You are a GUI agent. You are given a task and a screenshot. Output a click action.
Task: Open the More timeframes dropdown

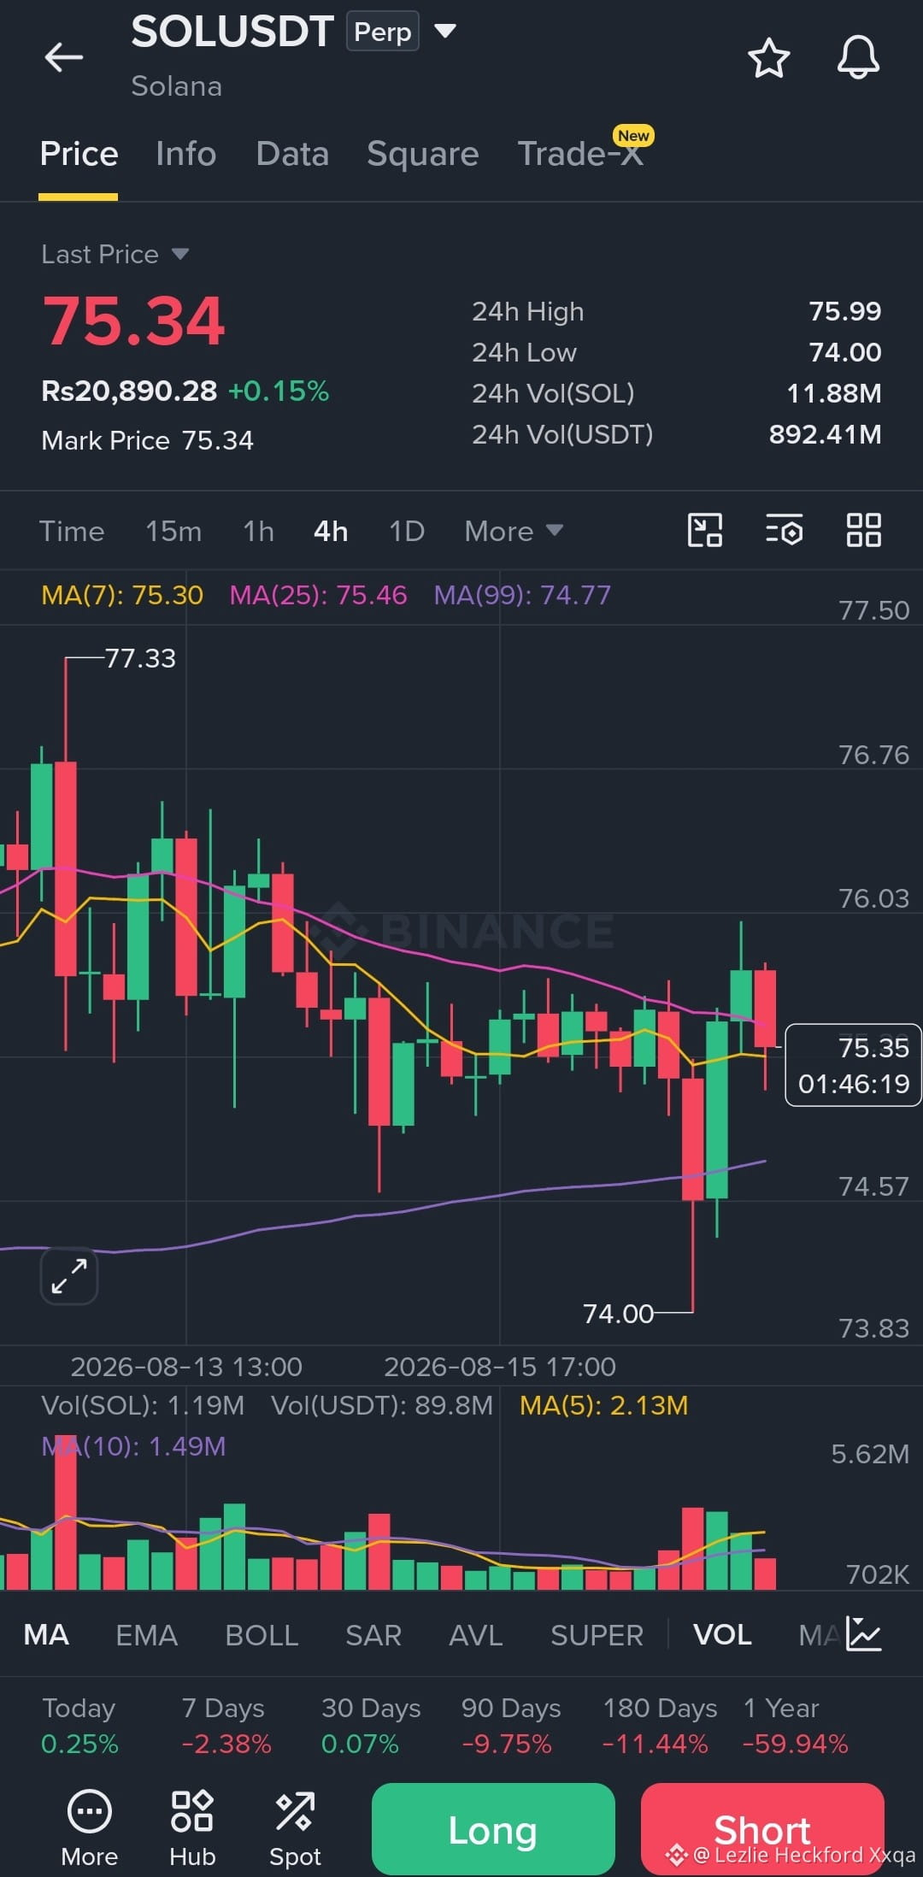pyautogui.click(x=514, y=531)
